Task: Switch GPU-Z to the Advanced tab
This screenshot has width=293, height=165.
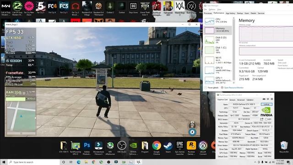Action: (x=241, y=100)
